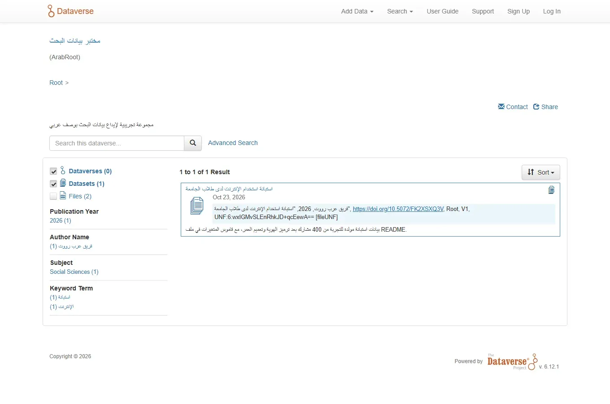Click the version "v. 6.12.1" text
The width and height of the screenshot is (610, 404).
coord(549,367)
